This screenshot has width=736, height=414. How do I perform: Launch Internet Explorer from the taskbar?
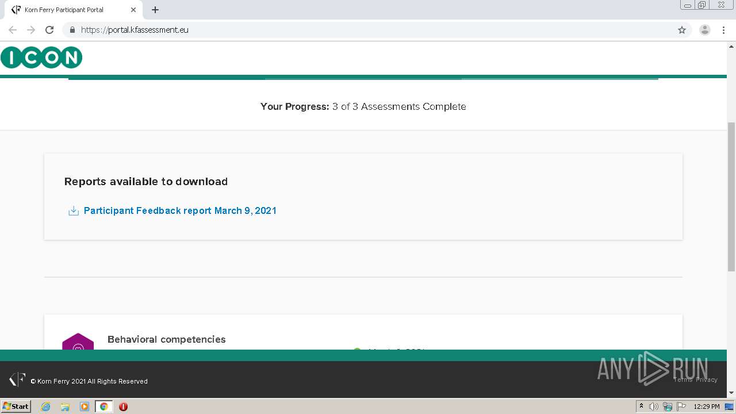click(46, 407)
